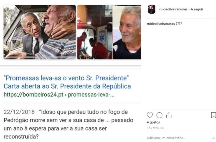
Task: Click the 22/12/2018 snippet description
Action: click(x=68, y=124)
